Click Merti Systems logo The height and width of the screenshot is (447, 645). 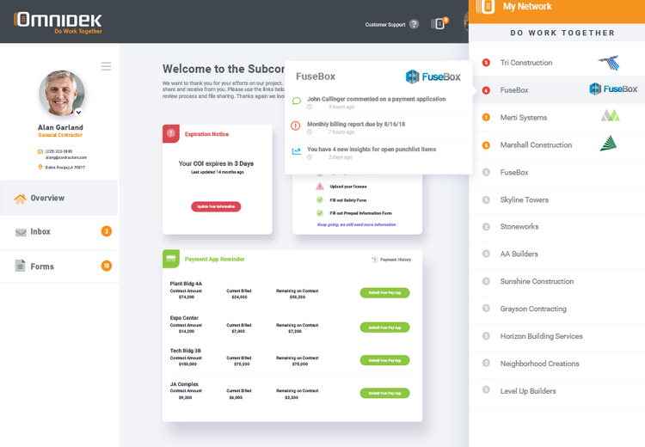(611, 115)
